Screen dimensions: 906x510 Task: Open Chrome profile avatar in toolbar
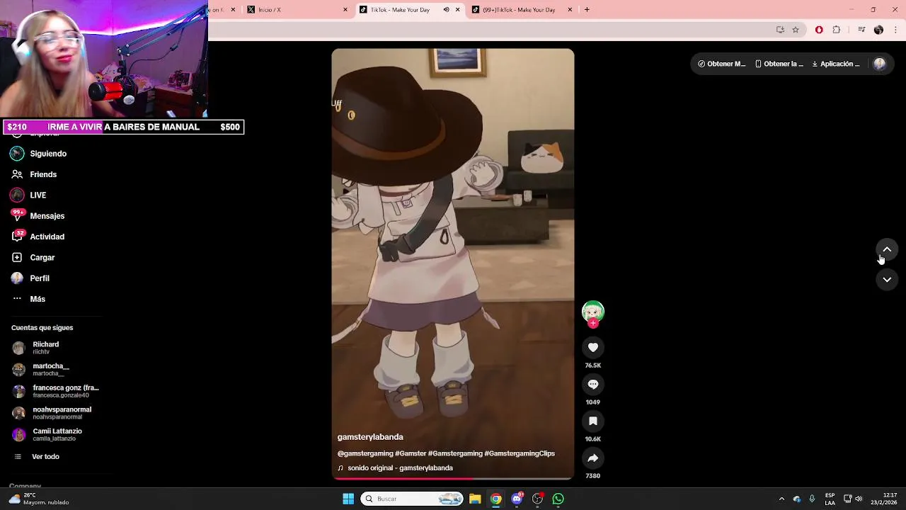(x=878, y=30)
